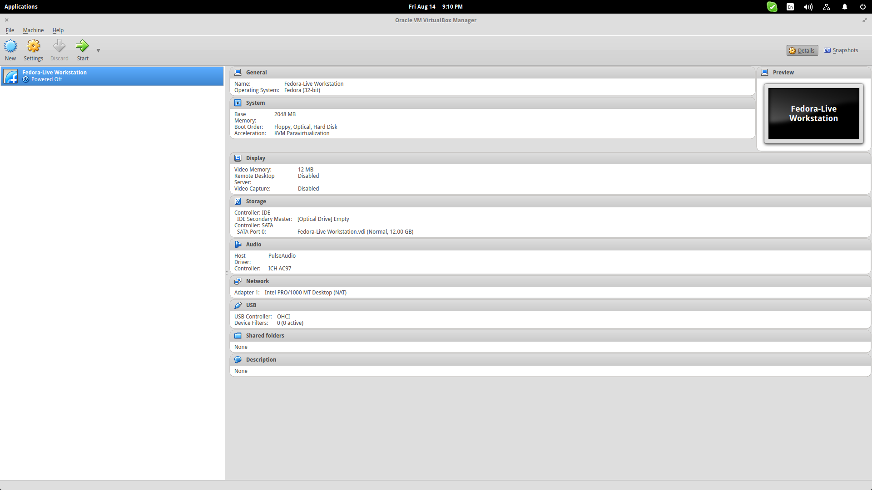This screenshot has width=872, height=490.
Task: Click Fedora-Live Workstation.vdi disk entry
Action: pos(356,232)
